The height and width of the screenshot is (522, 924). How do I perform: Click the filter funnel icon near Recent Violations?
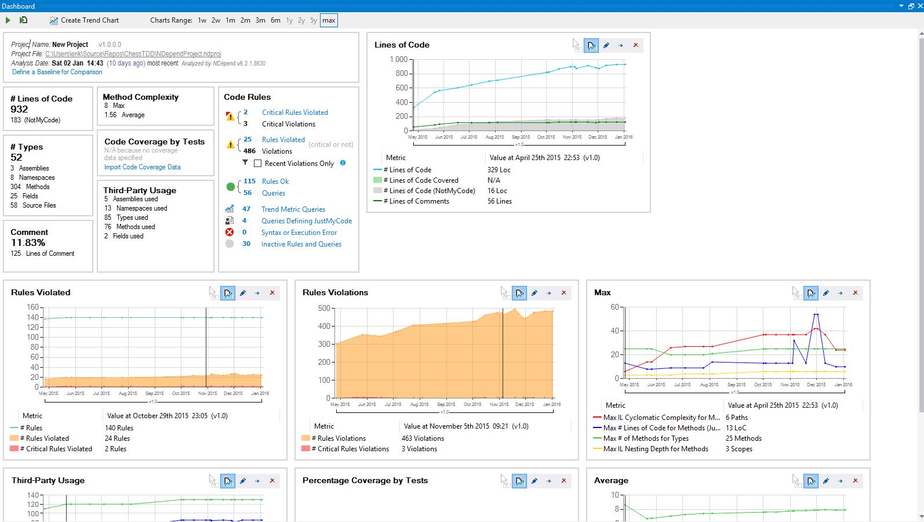pos(245,163)
